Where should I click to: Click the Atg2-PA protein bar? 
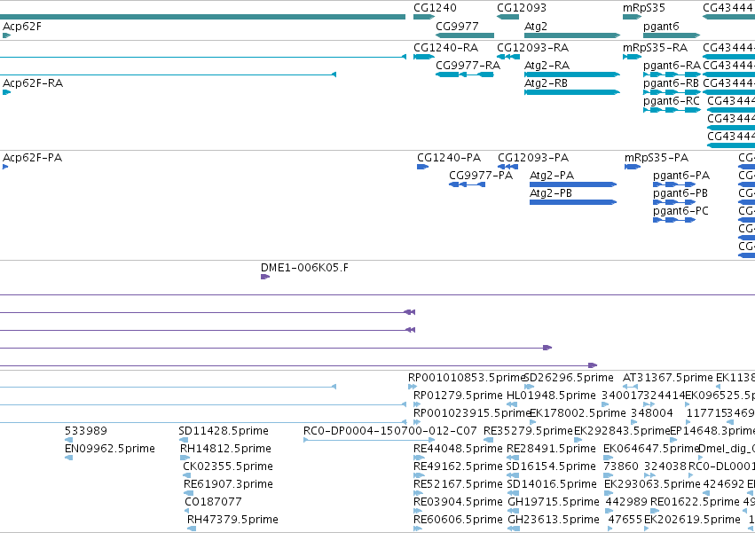[573, 184]
